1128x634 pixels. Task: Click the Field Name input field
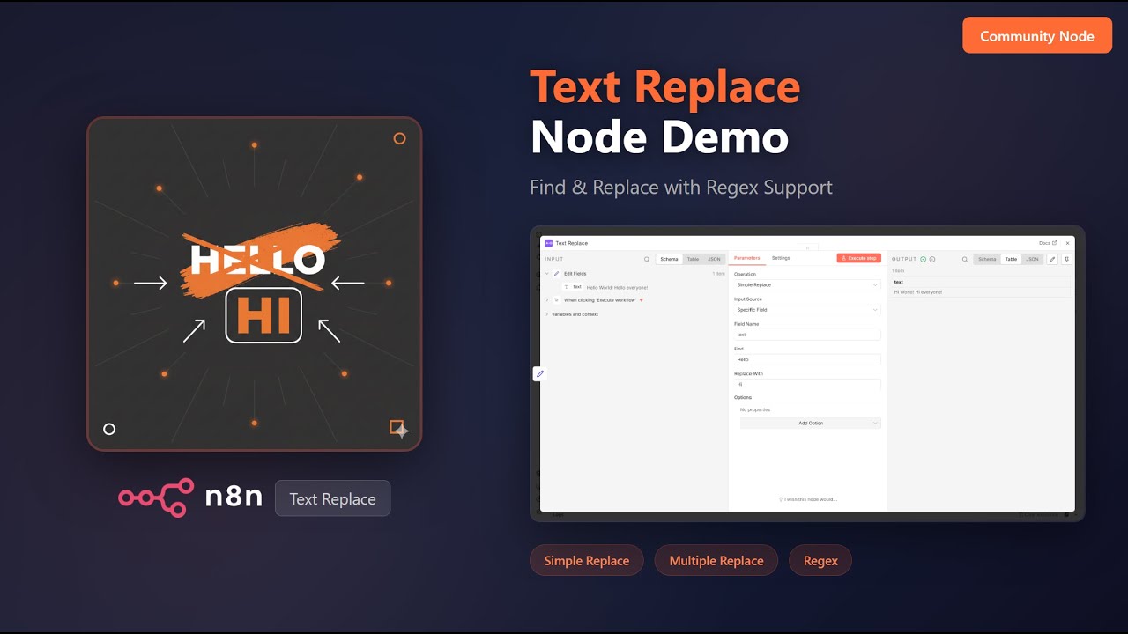click(807, 335)
